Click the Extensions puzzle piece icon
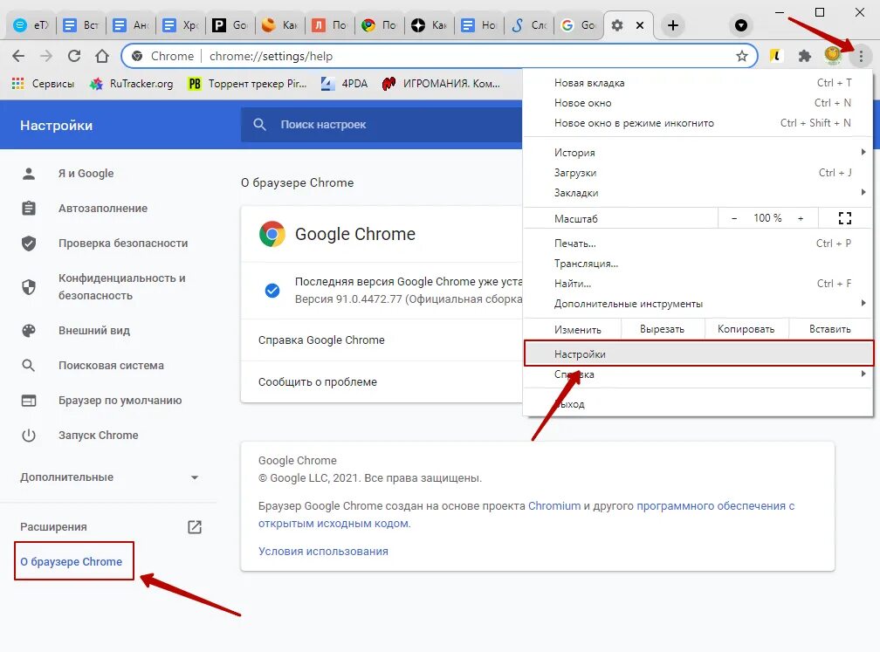 point(804,56)
